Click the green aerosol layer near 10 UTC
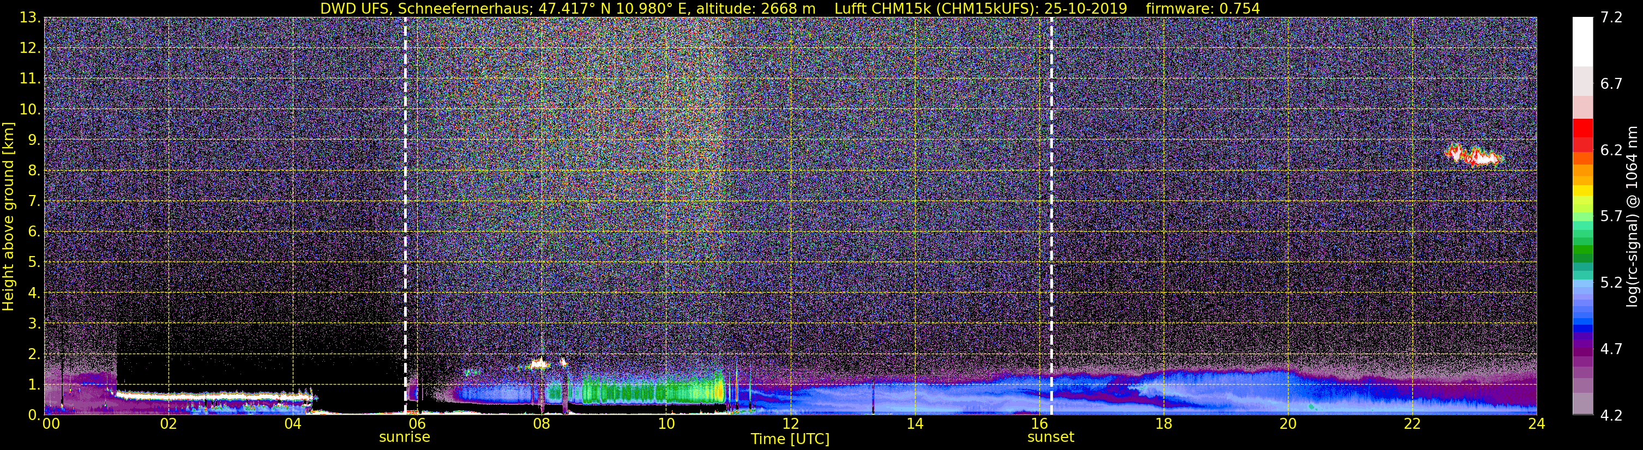1643x450 pixels. pyautogui.click(x=651, y=390)
